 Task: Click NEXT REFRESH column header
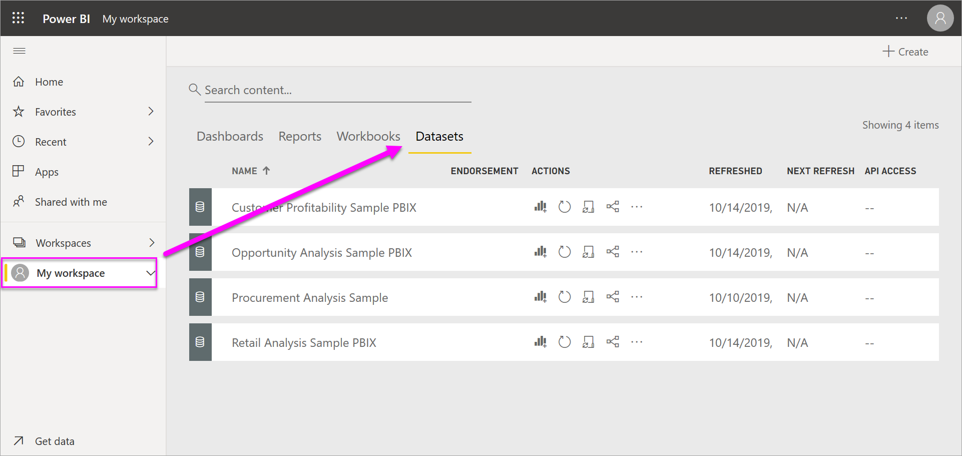[820, 171]
